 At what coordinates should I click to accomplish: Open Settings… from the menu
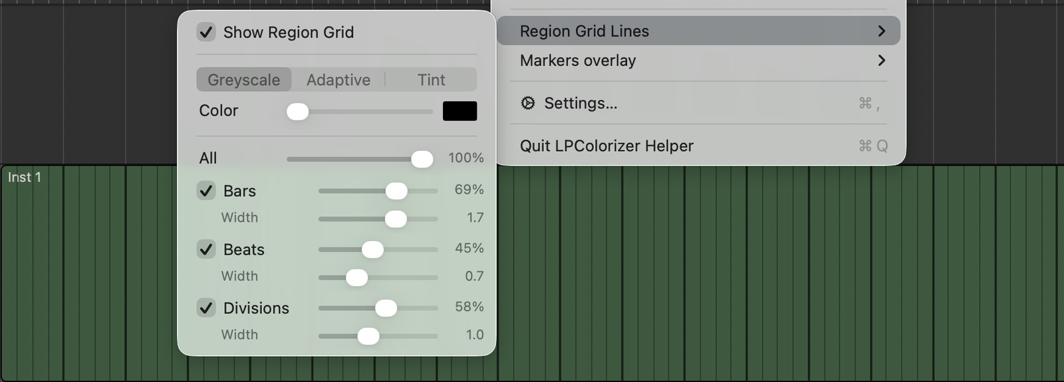(x=698, y=103)
